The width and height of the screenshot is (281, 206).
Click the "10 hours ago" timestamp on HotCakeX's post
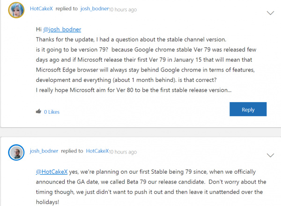[123, 9]
